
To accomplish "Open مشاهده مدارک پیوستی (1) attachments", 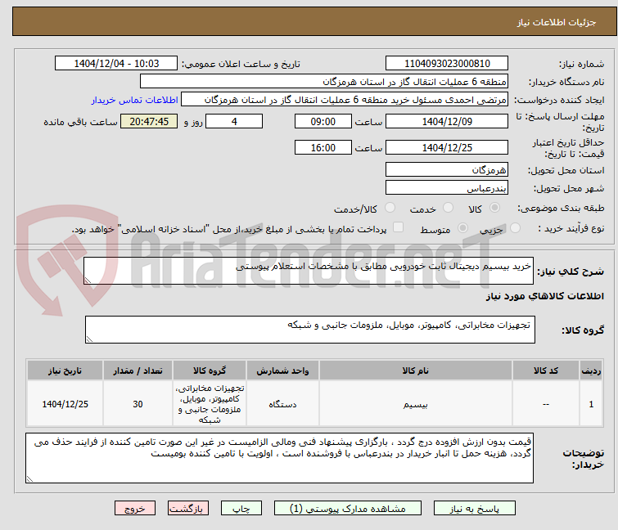I will pyautogui.click(x=348, y=509).
